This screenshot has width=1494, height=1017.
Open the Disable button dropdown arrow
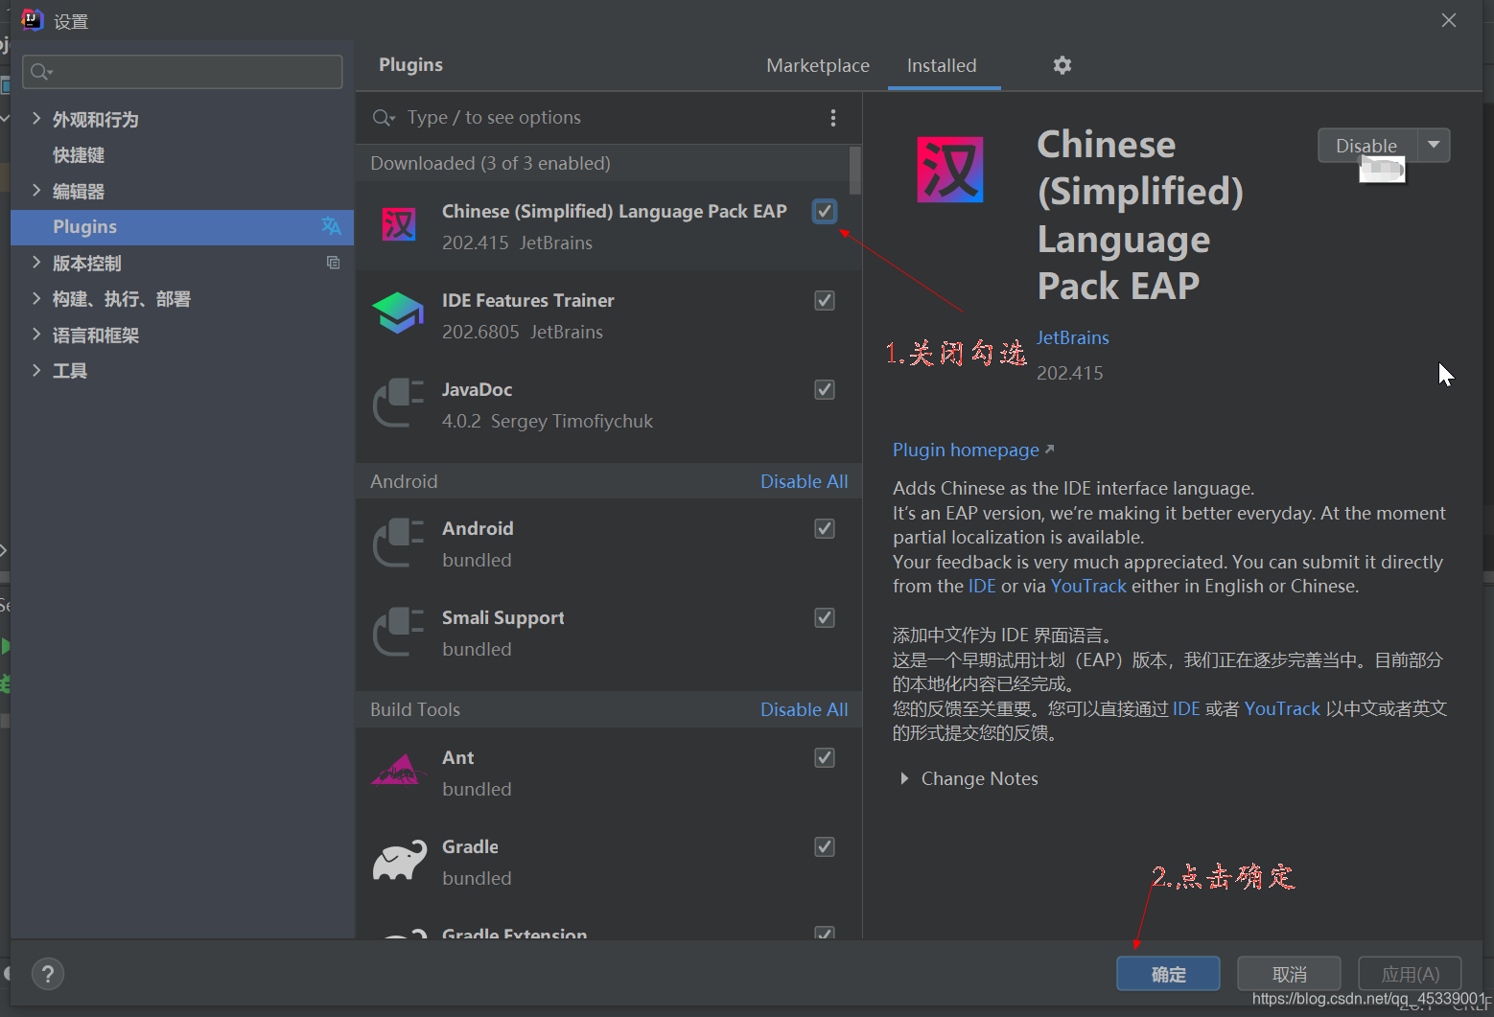click(1434, 145)
